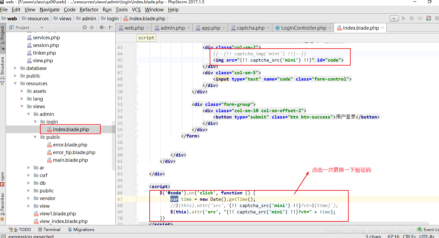Open the Code menu
The height and width of the screenshot is (238, 439).
coord(70,10)
